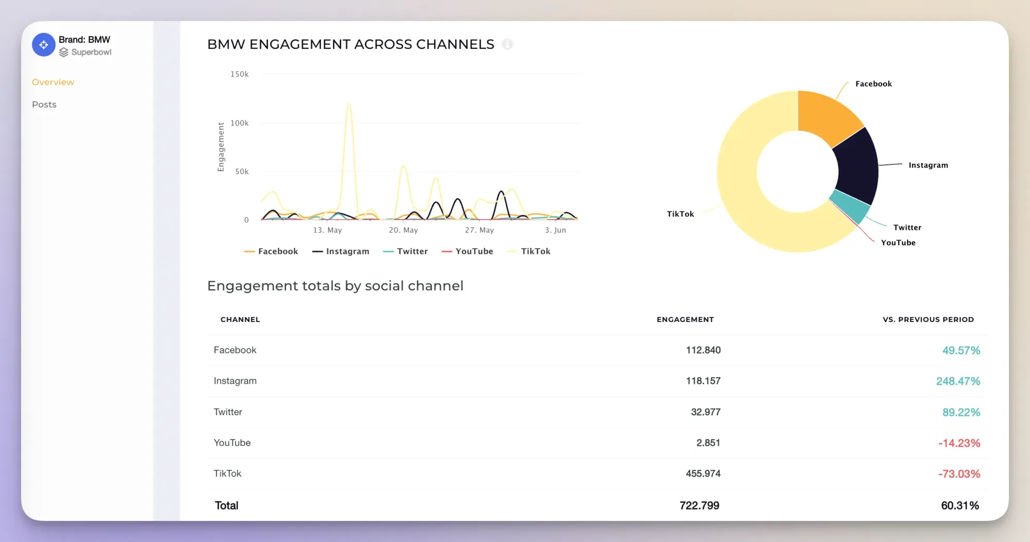This screenshot has height=542, width=1030.
Task: Click the Instagram label on donut chart
Action: point(928,165)
